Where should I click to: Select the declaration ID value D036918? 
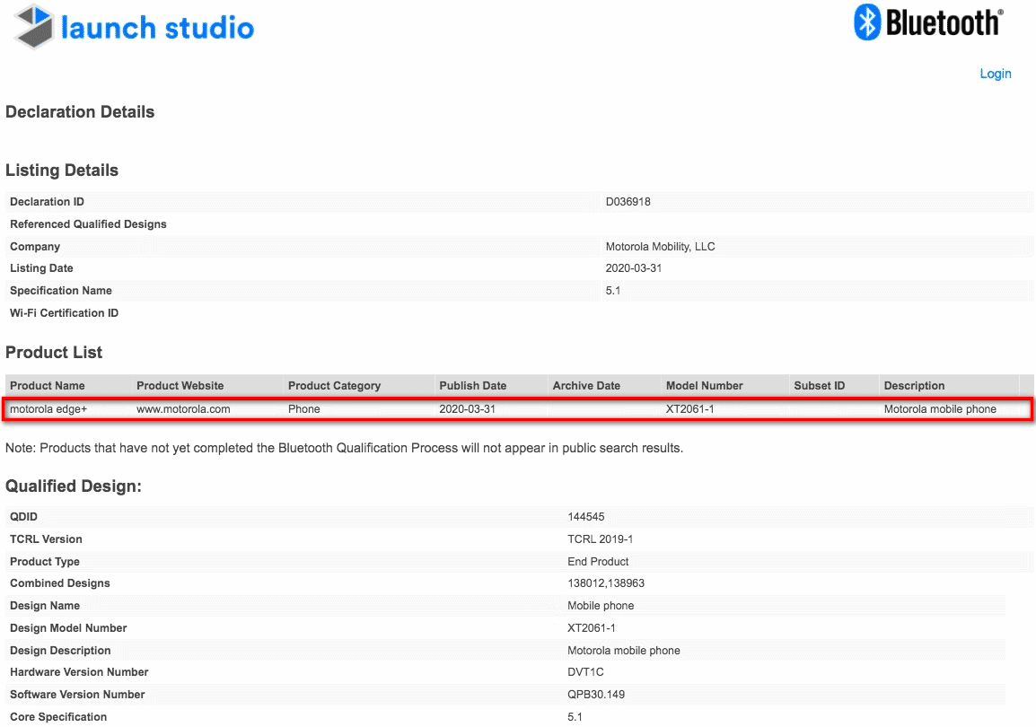pos(628,202)
